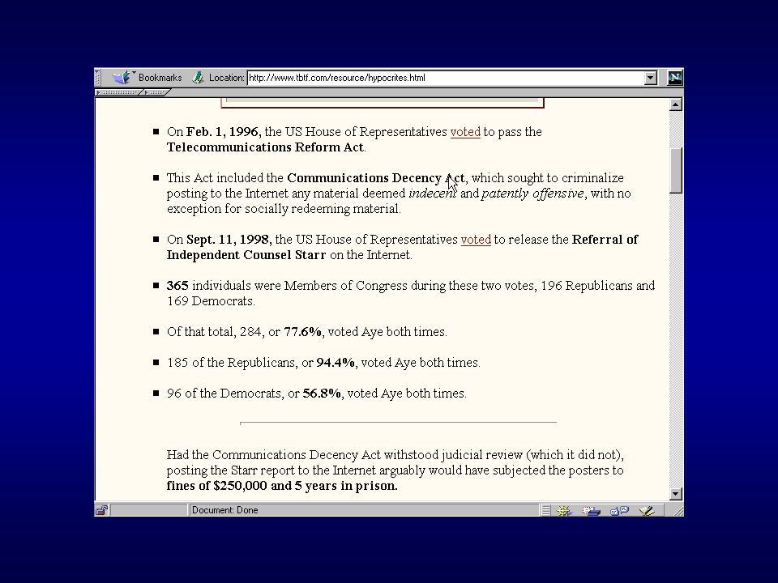Click the security padlock icon in status bar
The width and height of the screenshot is (778, 583).
click(102, 510)
